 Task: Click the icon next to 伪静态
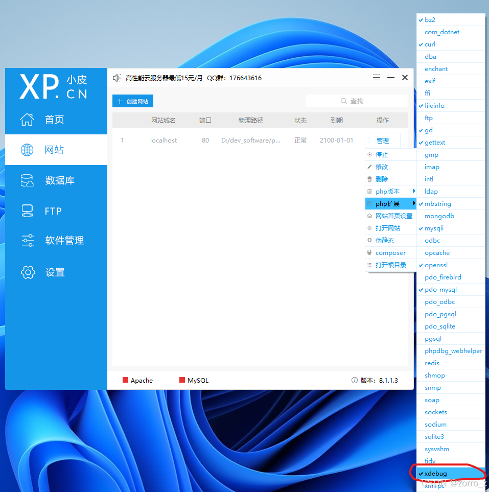click(370, 240)
